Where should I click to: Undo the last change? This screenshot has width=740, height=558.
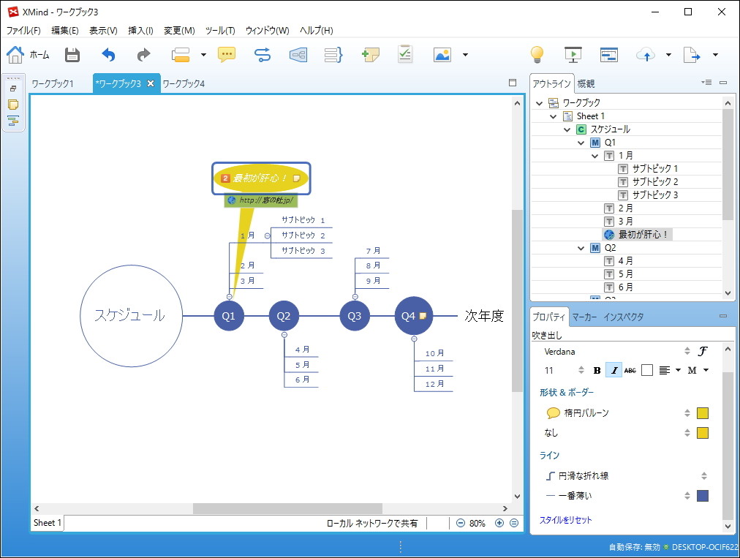pos(107,54)
